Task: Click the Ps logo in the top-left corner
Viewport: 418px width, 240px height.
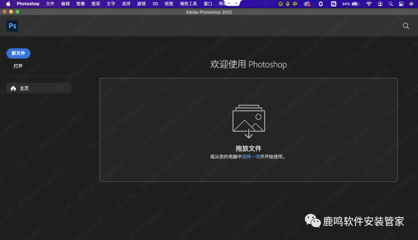Action: pyautogui.click(x=12, y=26)
